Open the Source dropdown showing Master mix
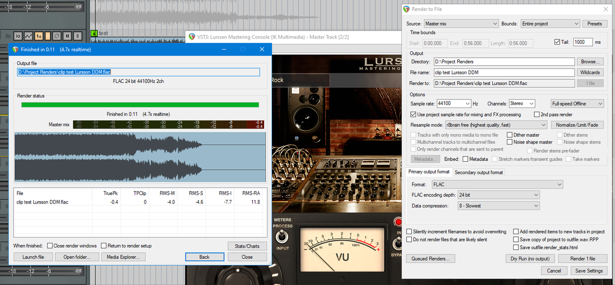615x285 pixels. tap(461, 24)
